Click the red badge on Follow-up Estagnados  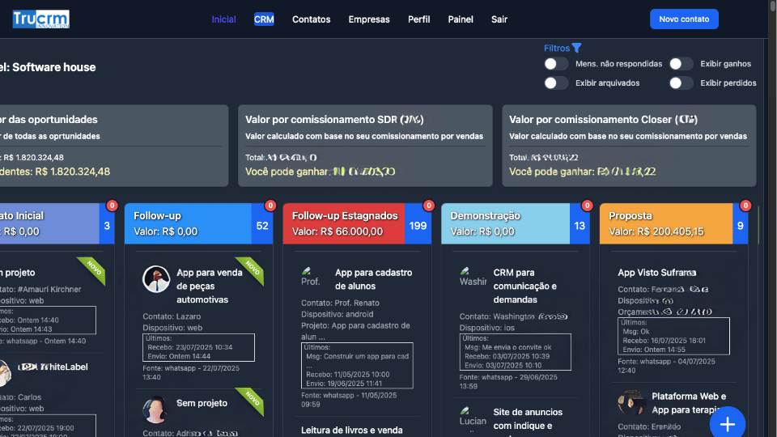pyautogui.click(x=429, y=206)
